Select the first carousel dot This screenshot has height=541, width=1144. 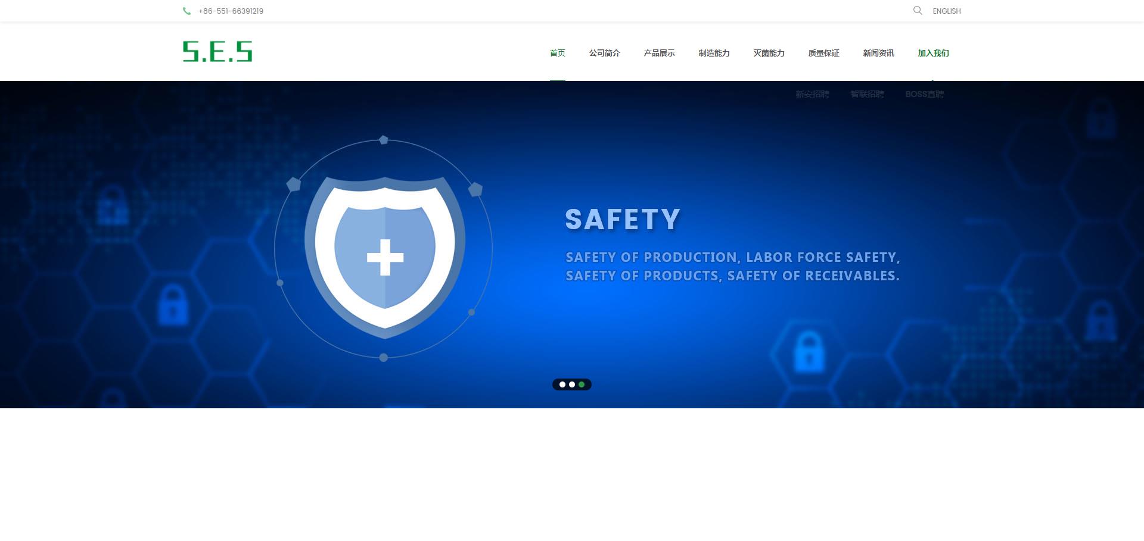point(562,384)
